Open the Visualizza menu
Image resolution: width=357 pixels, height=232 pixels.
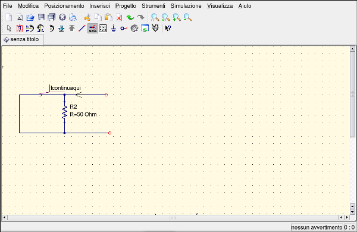tap(220, 6)
